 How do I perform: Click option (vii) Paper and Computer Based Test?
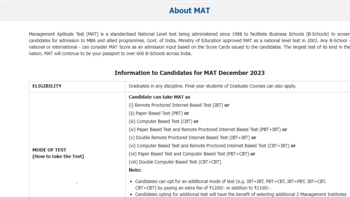coord(192,154)
